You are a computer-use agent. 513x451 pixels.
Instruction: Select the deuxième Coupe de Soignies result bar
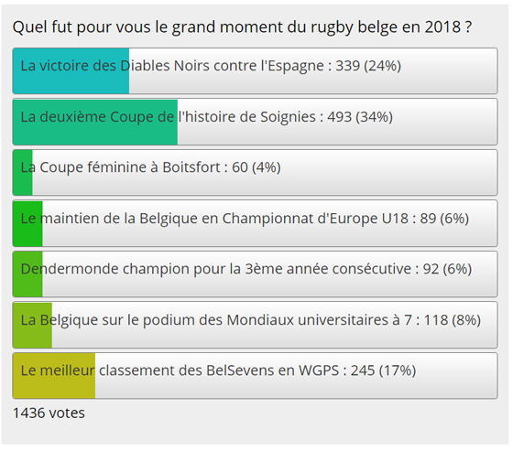(256, 122)
